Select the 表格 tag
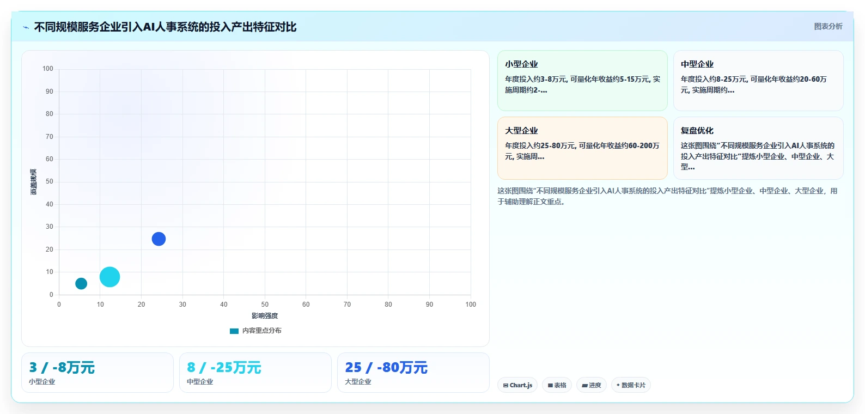 557,385
